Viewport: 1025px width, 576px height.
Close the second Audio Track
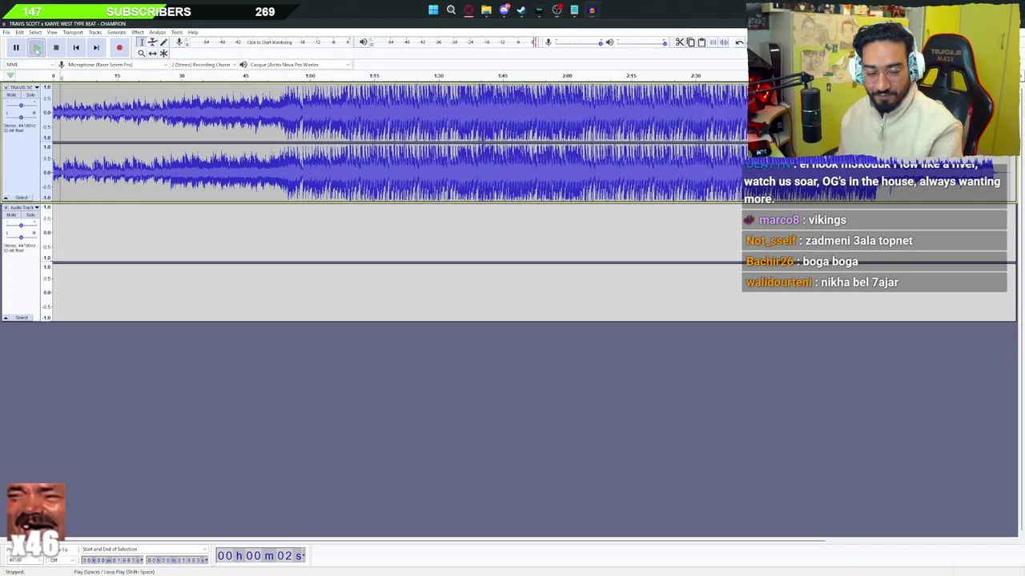6,207
